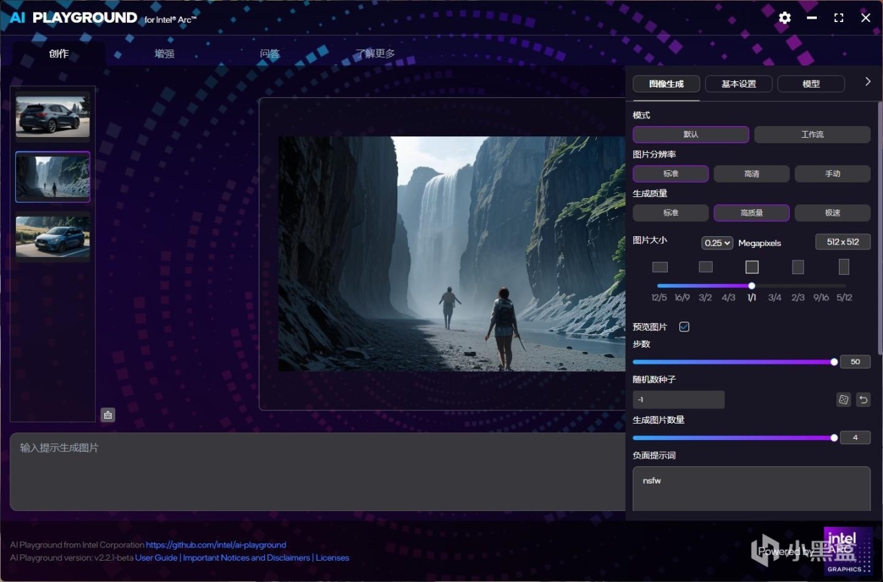Click the 512 x 512 size box

point(843,242)
